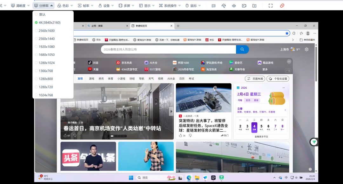
Task: Select the 资讯 category tab
Action: coord(101,78)
